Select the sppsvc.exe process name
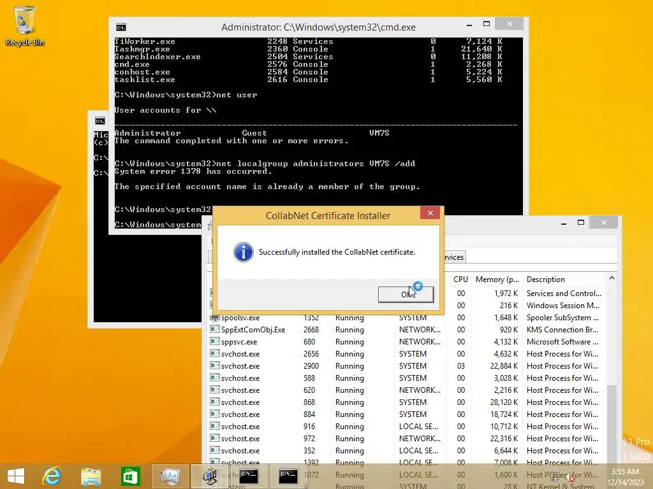 point(239,342)
